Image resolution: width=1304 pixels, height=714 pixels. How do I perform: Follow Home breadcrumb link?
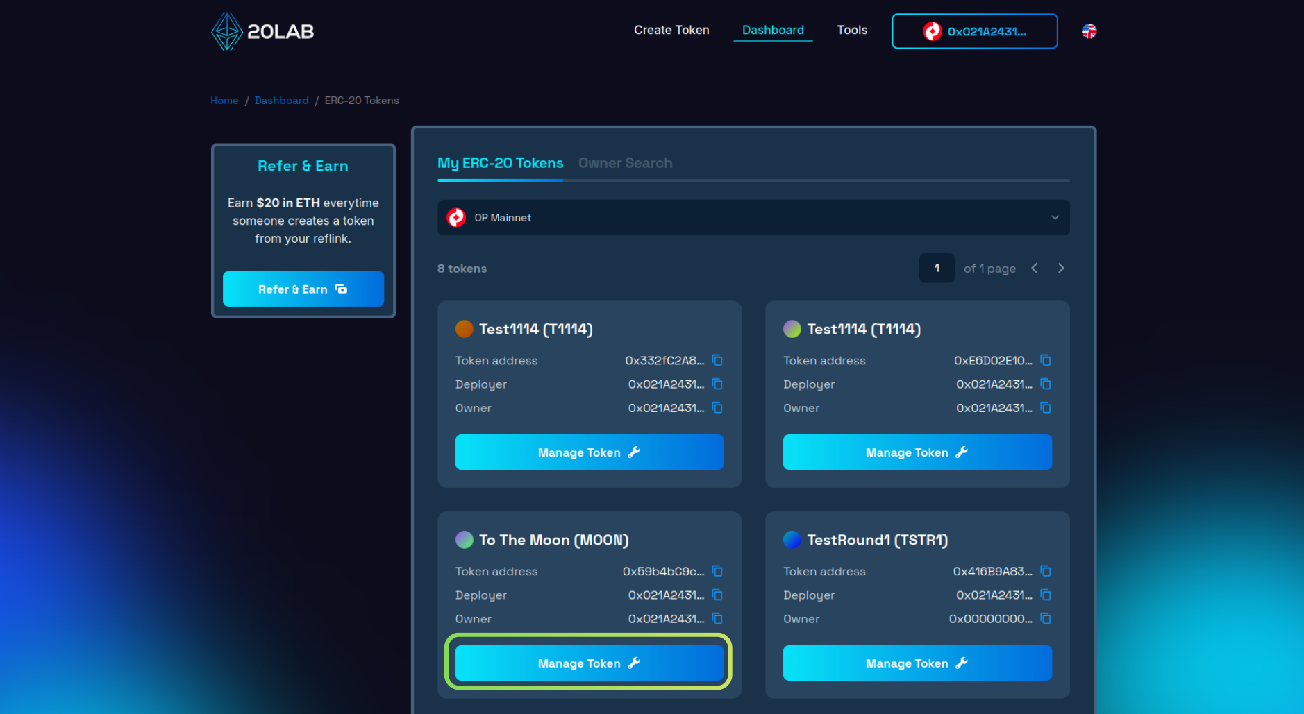pyautogui.click(x=224, y=101)
